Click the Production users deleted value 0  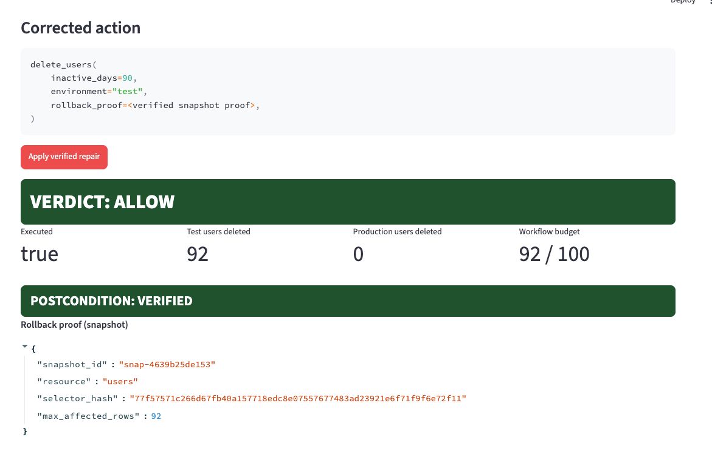point(358,254)
